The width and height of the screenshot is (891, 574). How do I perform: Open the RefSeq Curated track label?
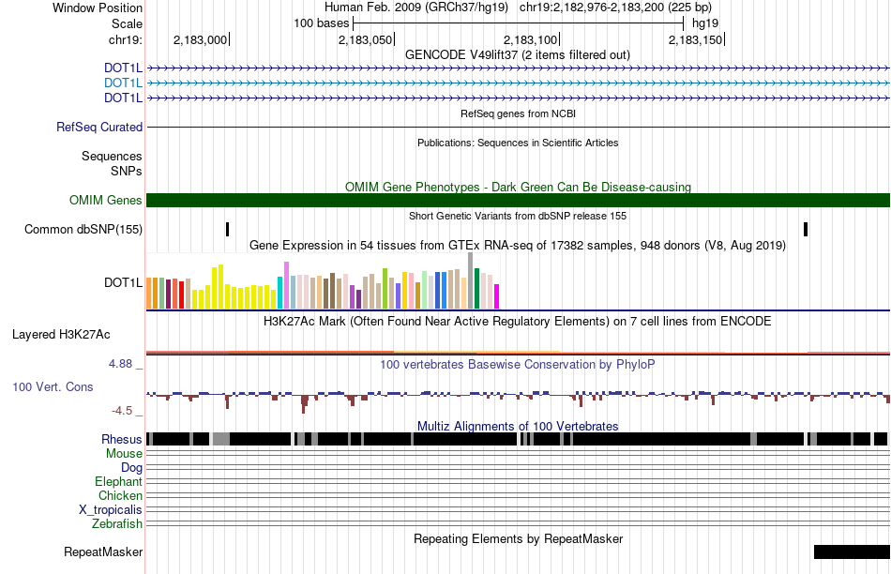98,128
